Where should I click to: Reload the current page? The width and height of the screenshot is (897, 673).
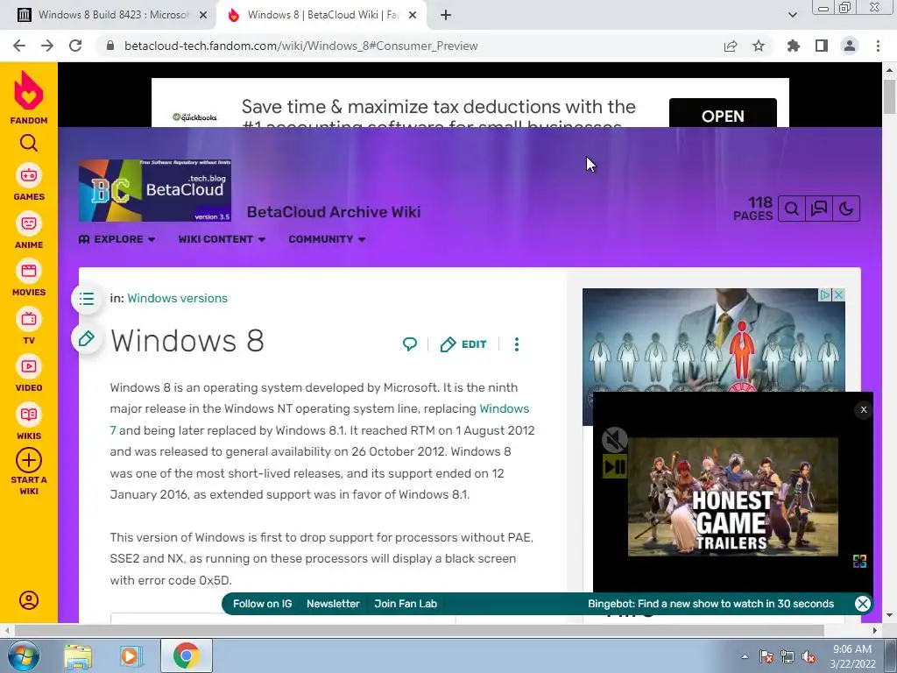tap(75, 46)
